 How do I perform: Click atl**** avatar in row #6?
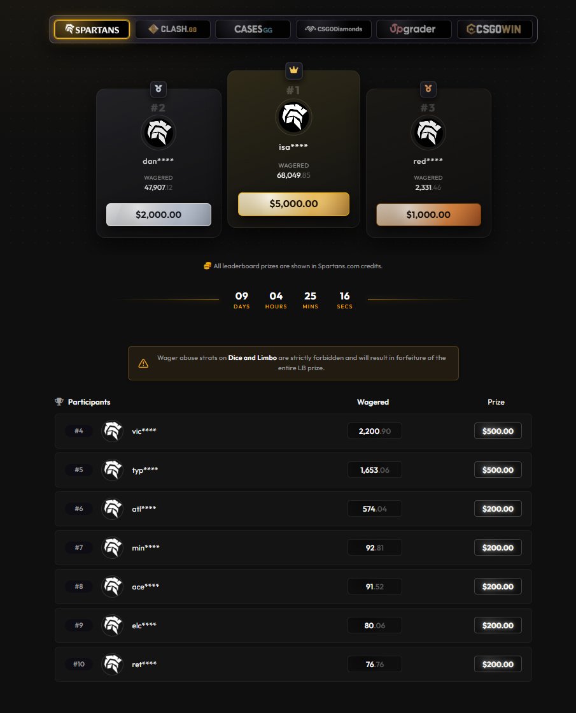click(112, 509)
